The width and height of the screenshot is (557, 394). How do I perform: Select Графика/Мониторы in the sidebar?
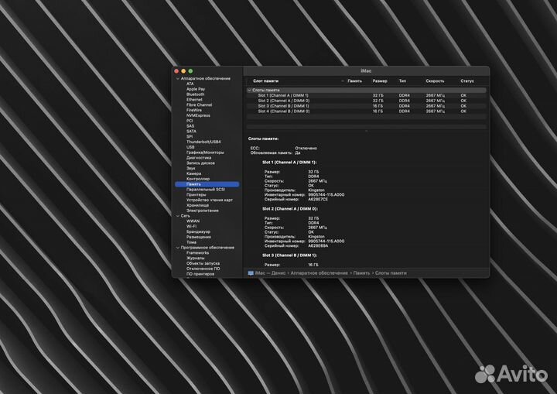(204, 152)
